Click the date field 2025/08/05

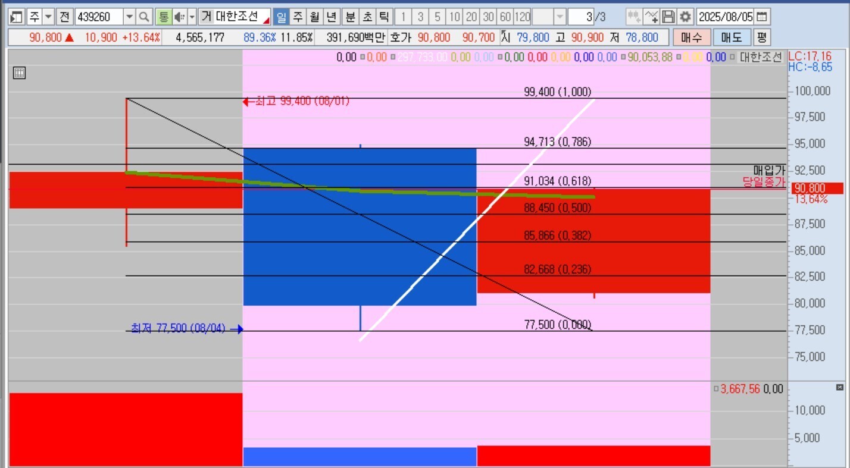click(x=726, y=17)
